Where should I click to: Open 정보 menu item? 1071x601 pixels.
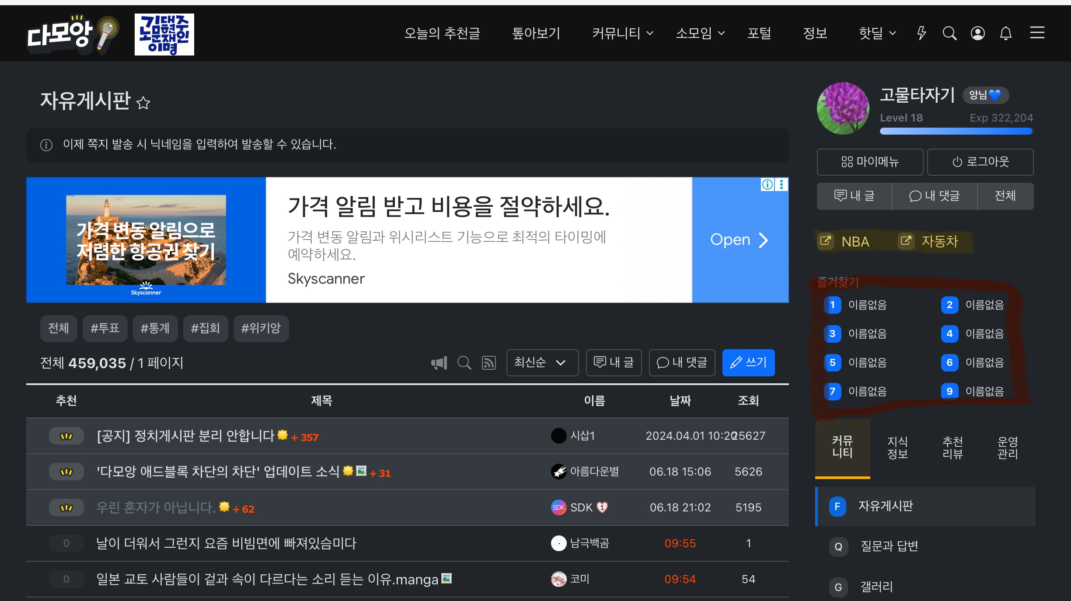click(x=815, y=33)
